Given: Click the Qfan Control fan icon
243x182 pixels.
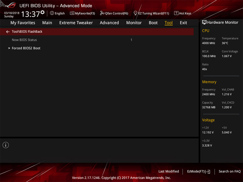Looking at the screenshot, I should (102, 13).
